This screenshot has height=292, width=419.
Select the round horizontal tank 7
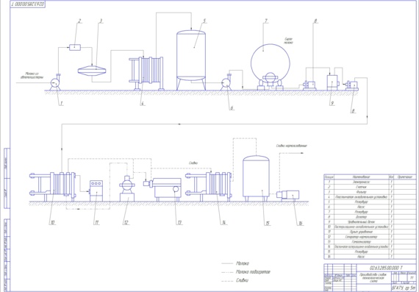[271, 67]
